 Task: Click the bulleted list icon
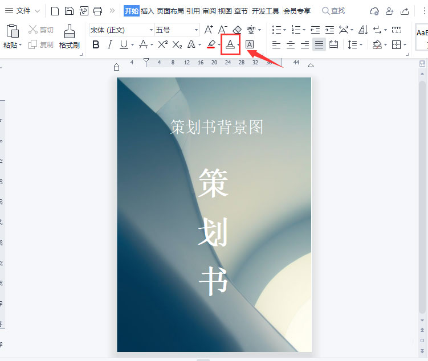pos(276,30)
